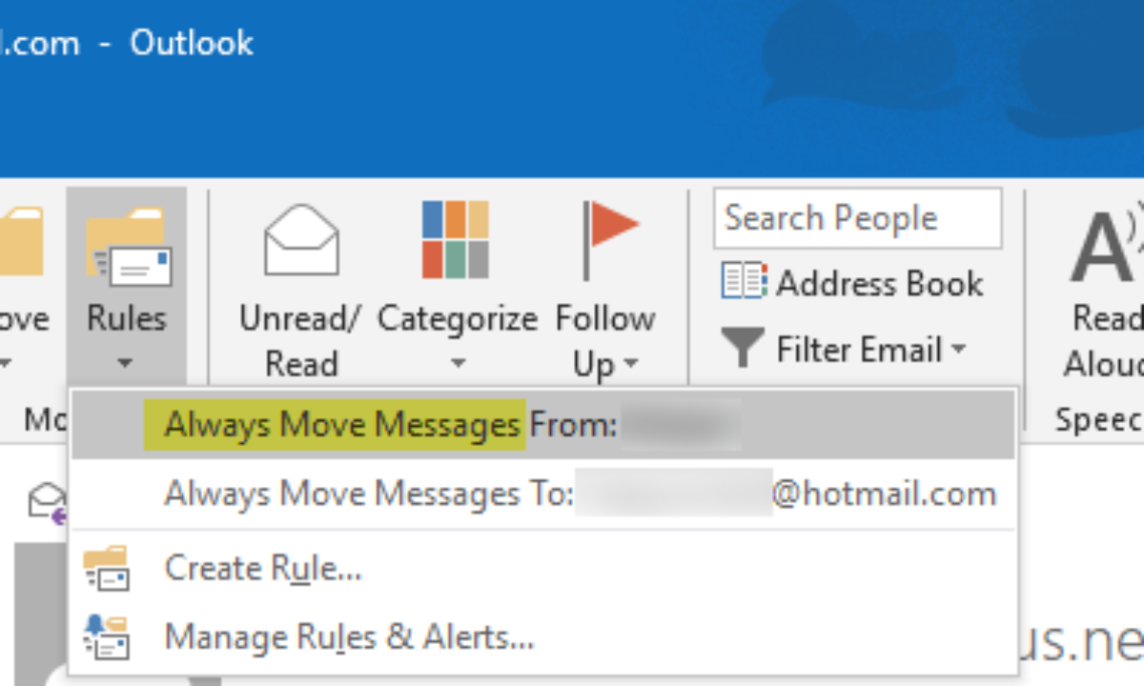Click the Rules folder envelope icon
1144x686 pixels.
pos(128,248)
